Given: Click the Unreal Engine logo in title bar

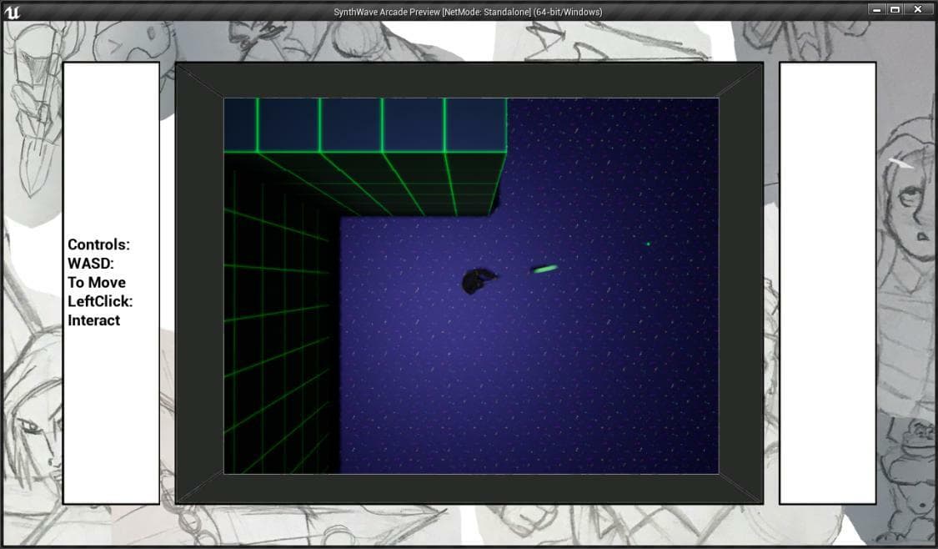Looking at the screenshot, I should 12,12.
